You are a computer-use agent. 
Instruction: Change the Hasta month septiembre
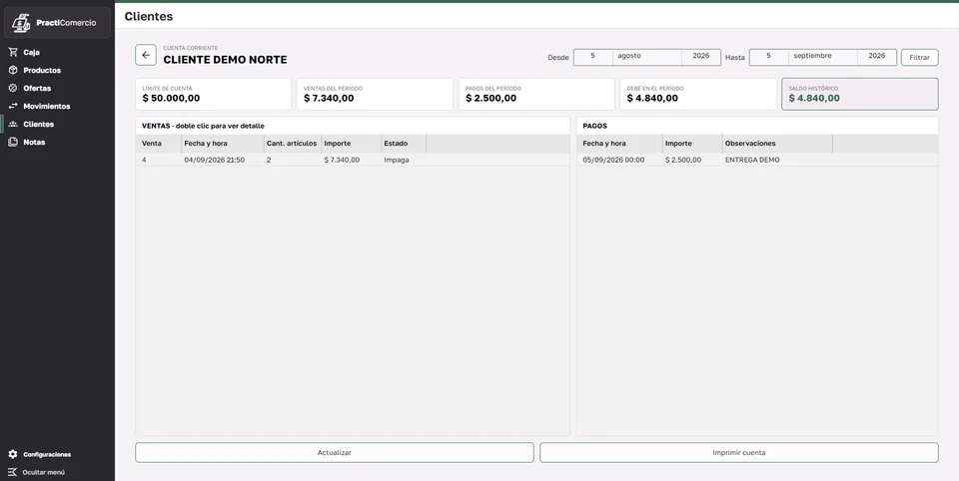[x=823, y=56]
